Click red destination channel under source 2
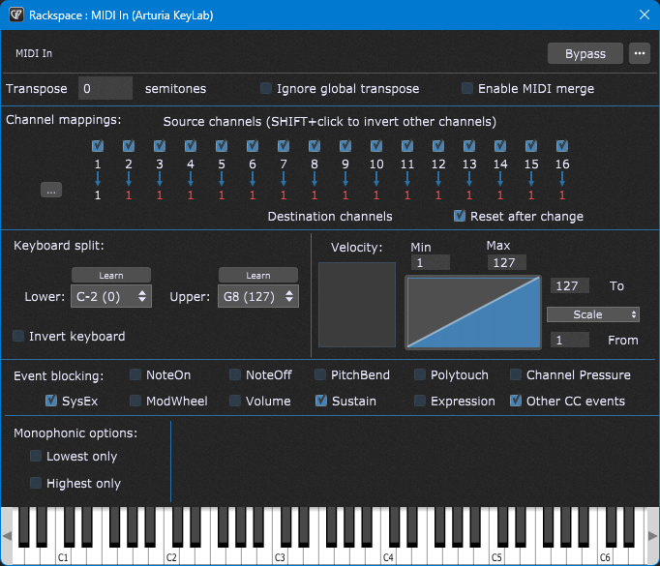The image size is (660, 566). (x=129, y=195)
